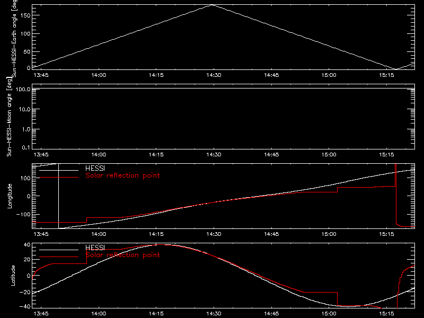Viewport: 424px width, 318px height.
Task: Click the 100 tick on Earth angle axis
Action: tap(25, 34)
